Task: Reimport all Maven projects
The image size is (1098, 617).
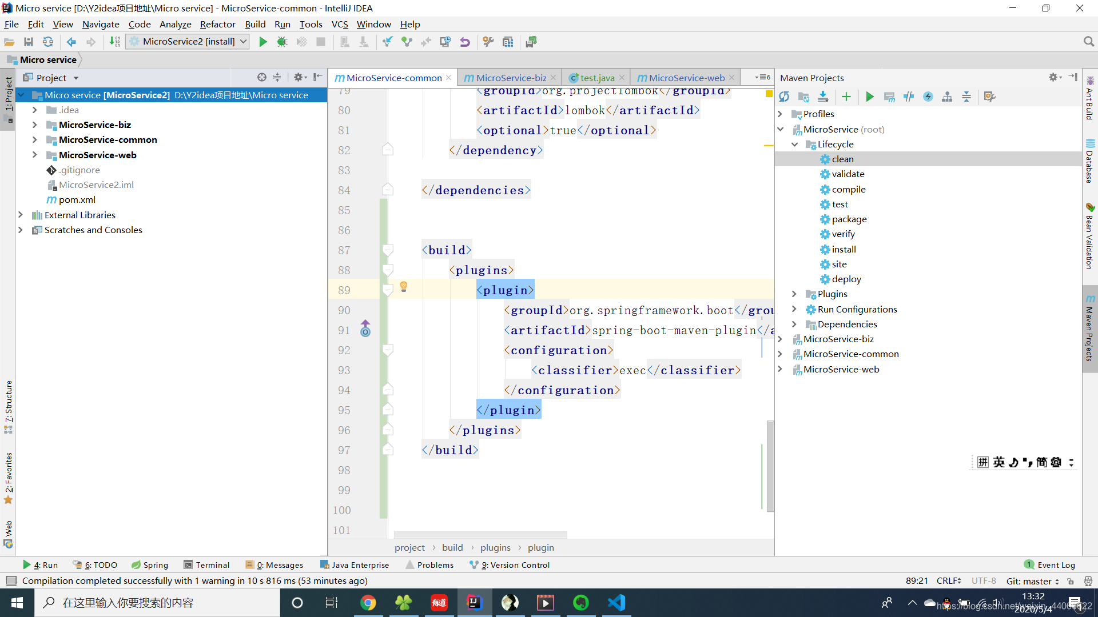Action: [784, 97]
